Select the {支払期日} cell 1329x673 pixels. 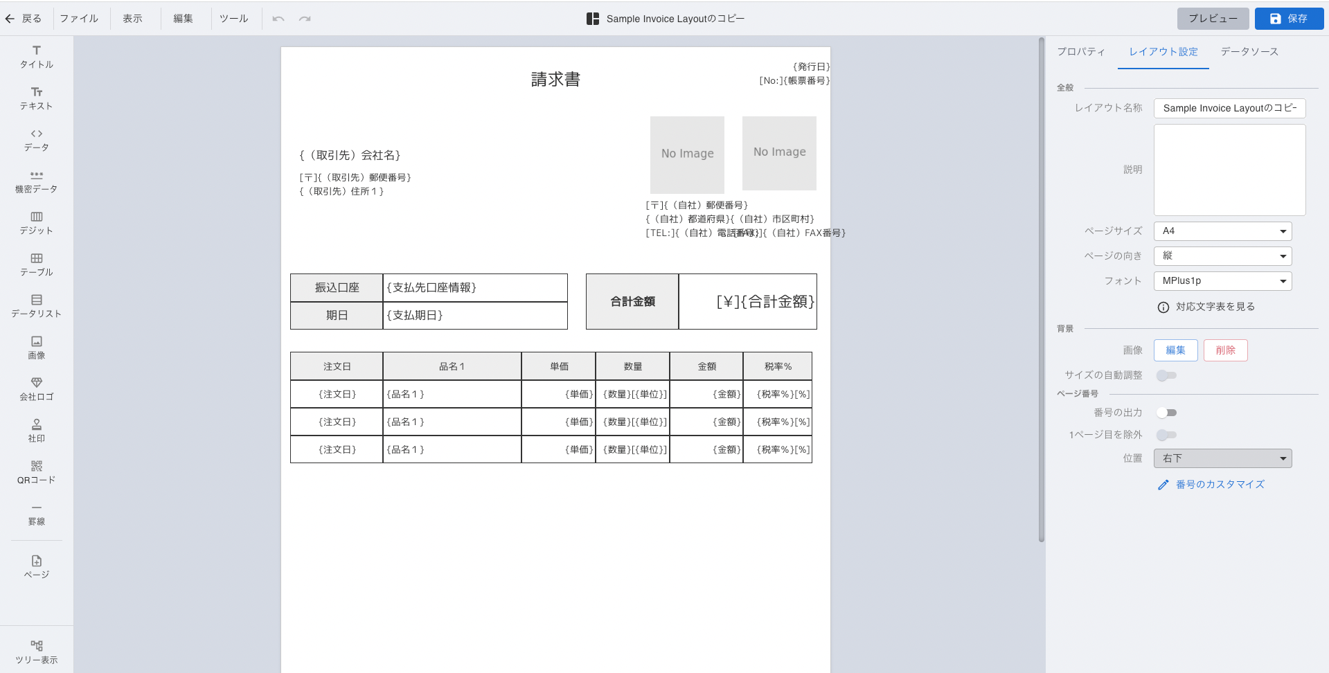[x=475, y=316]
